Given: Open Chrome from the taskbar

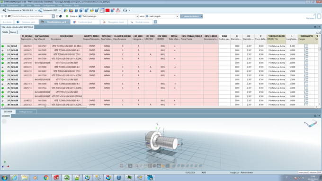Looking at the screenshot, I should (46, 178).
